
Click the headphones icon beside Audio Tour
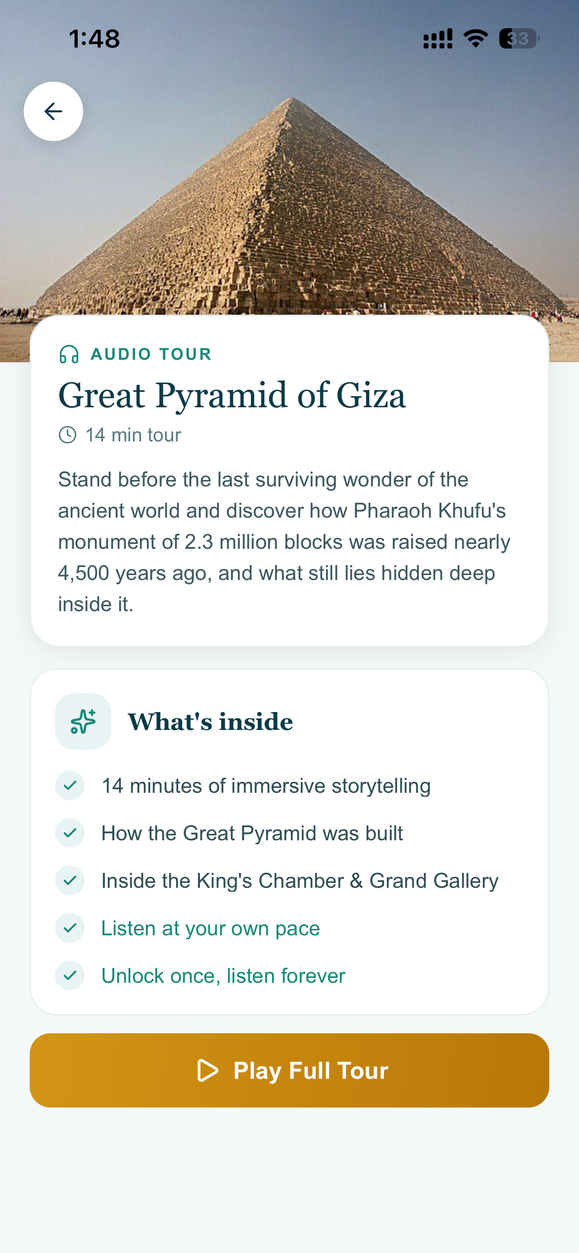tap(69, 354)
